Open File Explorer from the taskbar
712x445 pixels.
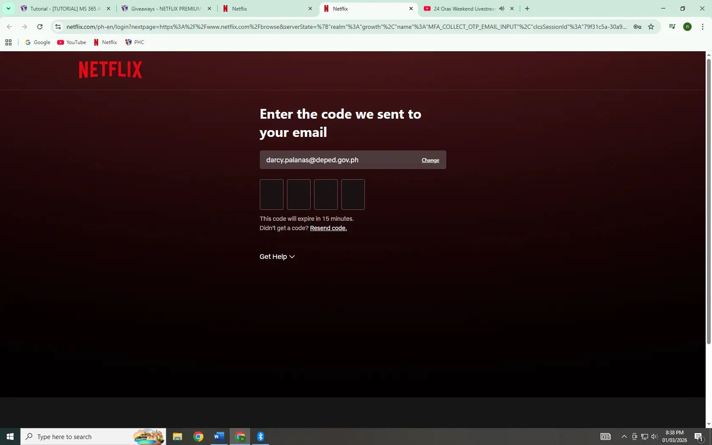[178, 437]
